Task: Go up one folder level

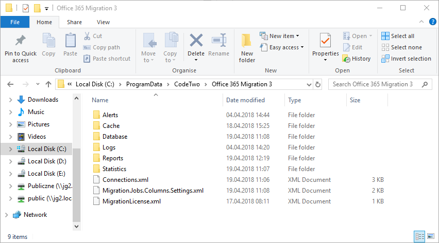Action: pos(48,84)
